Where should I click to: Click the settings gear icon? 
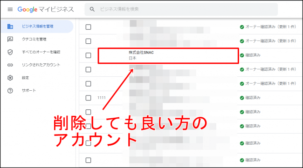click(10, 78)
